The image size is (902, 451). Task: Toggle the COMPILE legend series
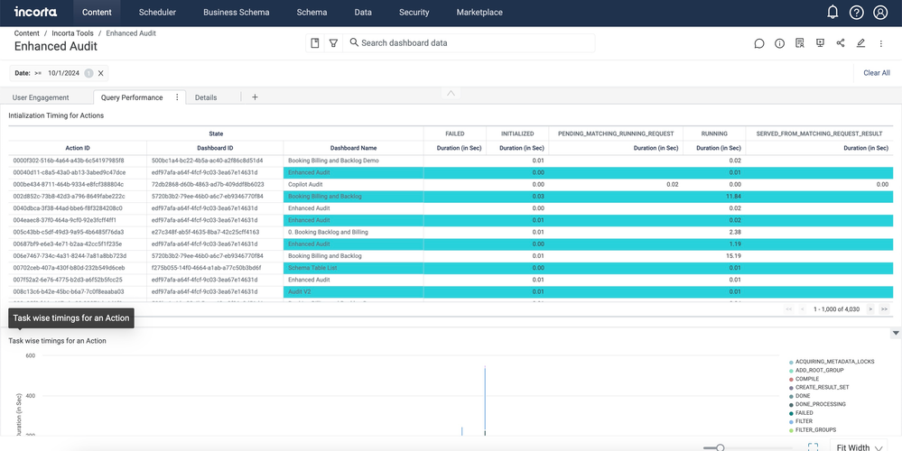806,379
